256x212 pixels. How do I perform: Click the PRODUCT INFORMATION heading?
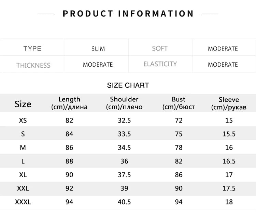point(128,14)
